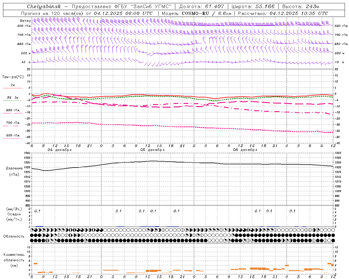Click "Прогноз на 120 часа(ов)" forecast text

coord(53,13)
